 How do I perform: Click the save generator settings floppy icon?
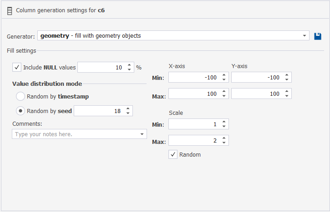click(318, 36)
